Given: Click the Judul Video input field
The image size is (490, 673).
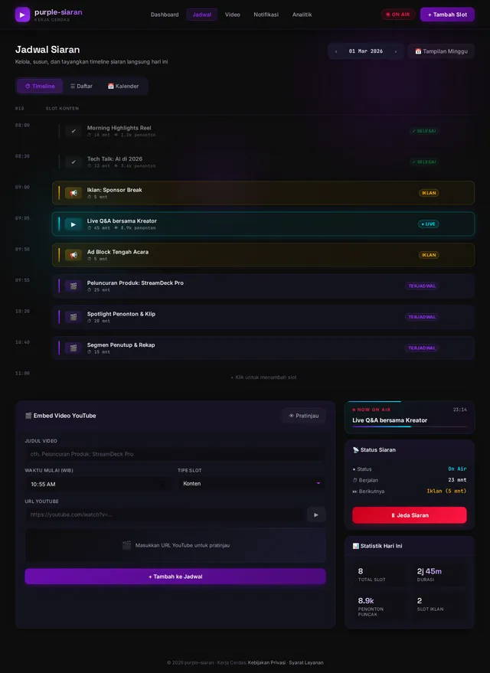Looking at the screenshot, I should point(175,454).
